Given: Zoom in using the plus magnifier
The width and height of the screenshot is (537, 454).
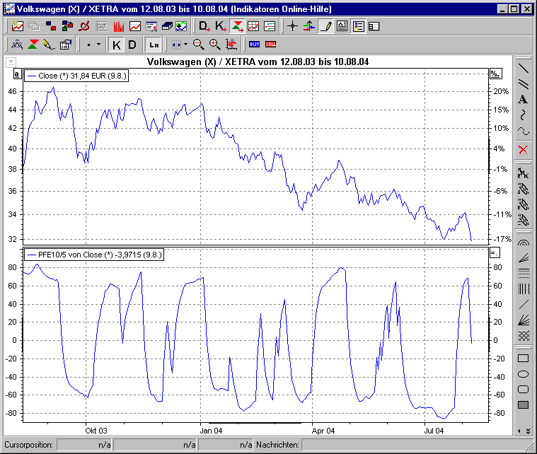Looking at the screenshot, I should pos(214,45).
